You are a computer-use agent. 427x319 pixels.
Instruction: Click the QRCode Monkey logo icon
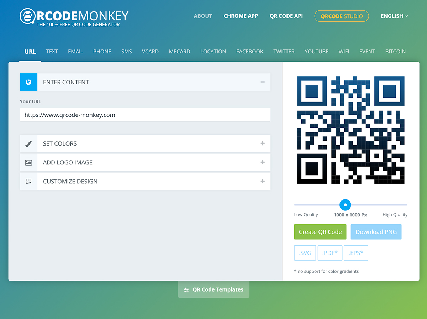[x=28, y=17]
